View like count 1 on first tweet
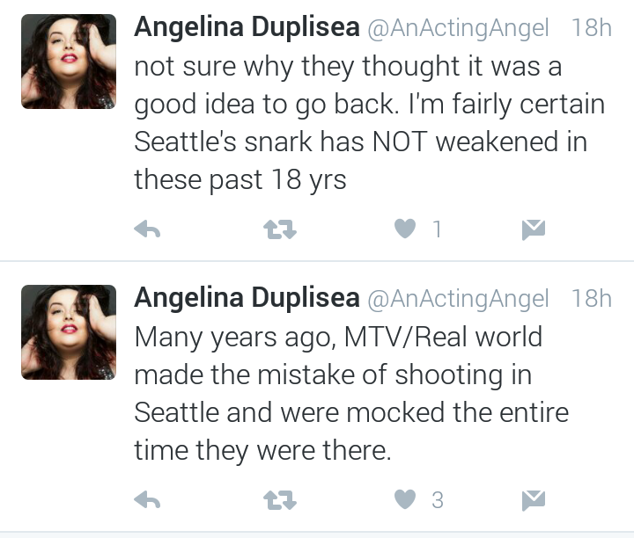634x538 pixels. 437,229
